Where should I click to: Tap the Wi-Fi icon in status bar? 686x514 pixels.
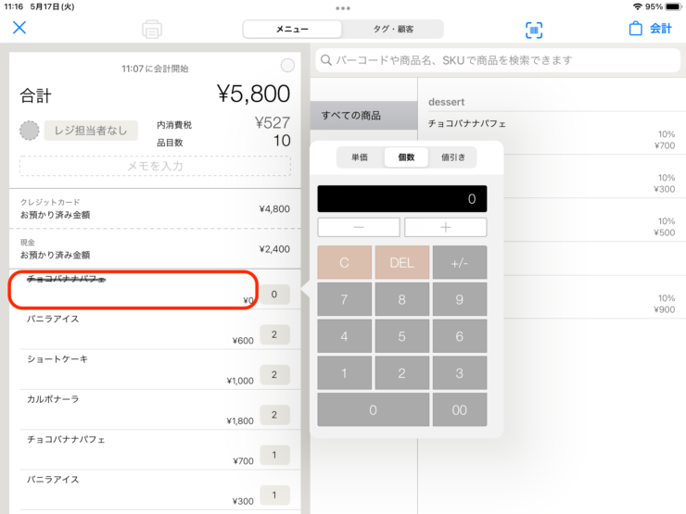coord(638,6)
